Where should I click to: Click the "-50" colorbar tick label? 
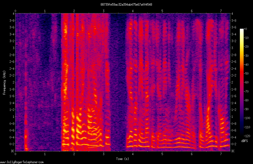coord(246,74)
